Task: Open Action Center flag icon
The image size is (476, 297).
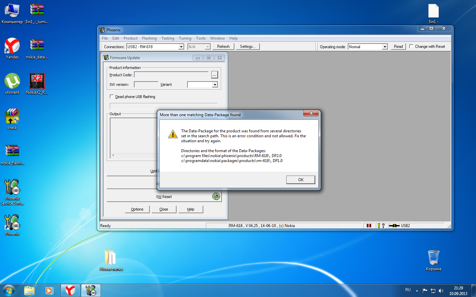Action: click(x=425, y=291)
